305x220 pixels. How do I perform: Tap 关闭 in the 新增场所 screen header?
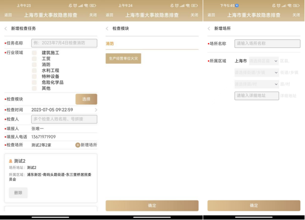click(296, 15)
